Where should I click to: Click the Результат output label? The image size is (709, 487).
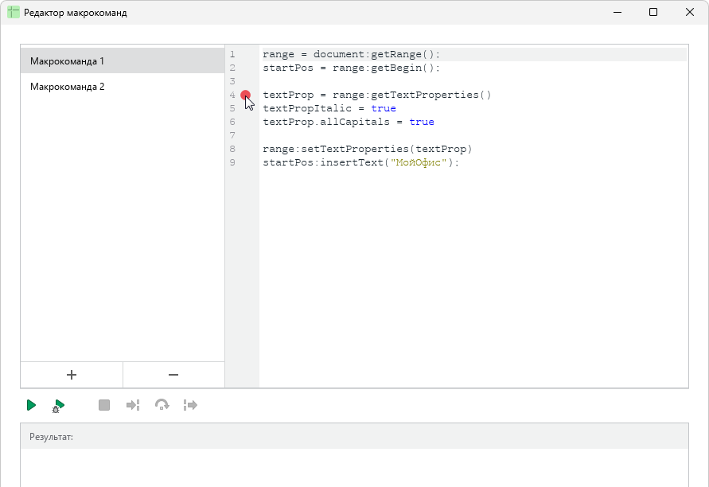click(51, 437)
